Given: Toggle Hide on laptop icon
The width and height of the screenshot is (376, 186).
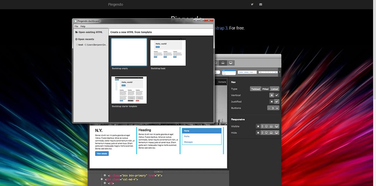Looking at the screenshot, I should [271, 133].
